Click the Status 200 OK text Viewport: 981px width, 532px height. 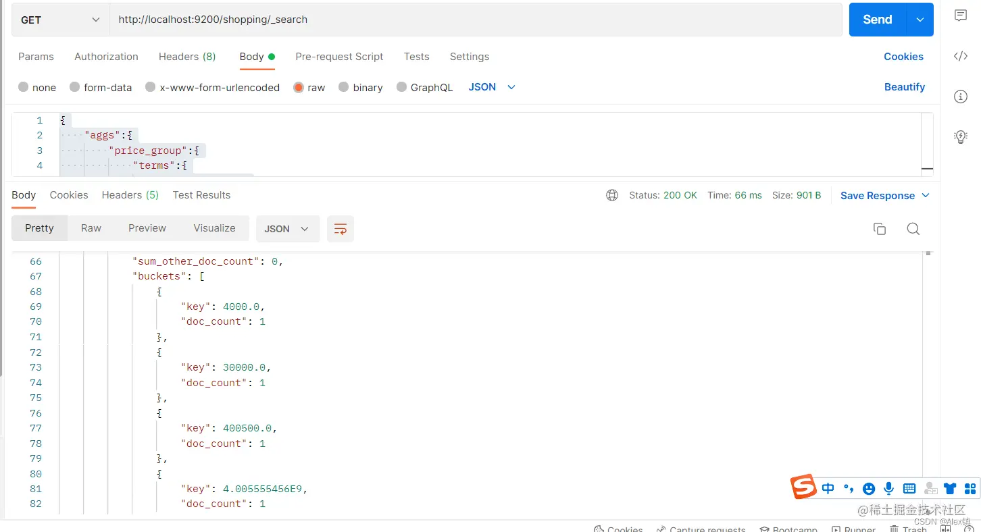click(x=663, y=195)
